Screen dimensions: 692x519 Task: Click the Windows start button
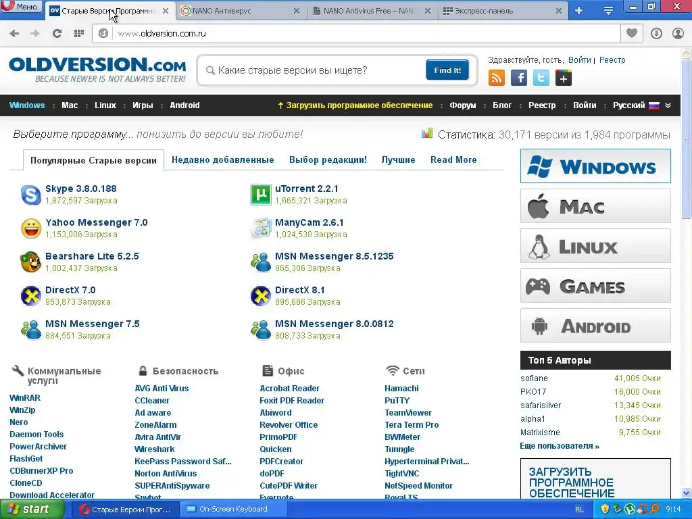pyautogui.click(x=32, y=510)
